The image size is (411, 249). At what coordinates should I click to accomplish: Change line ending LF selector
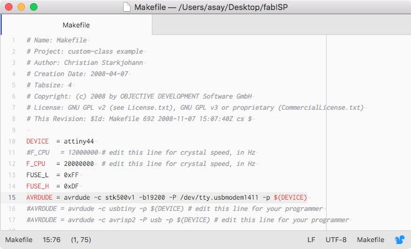pos(311,240)
